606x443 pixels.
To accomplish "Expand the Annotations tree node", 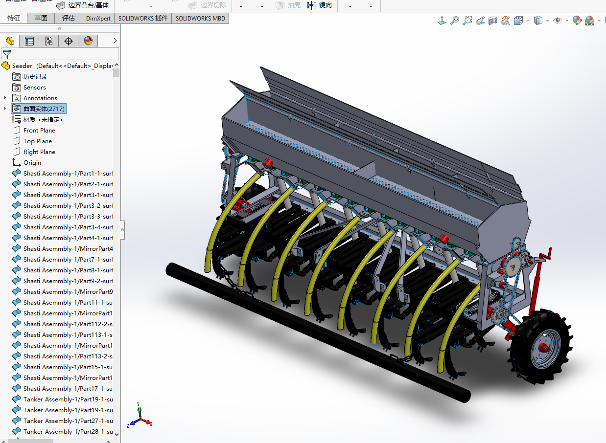I will (4, 98).
